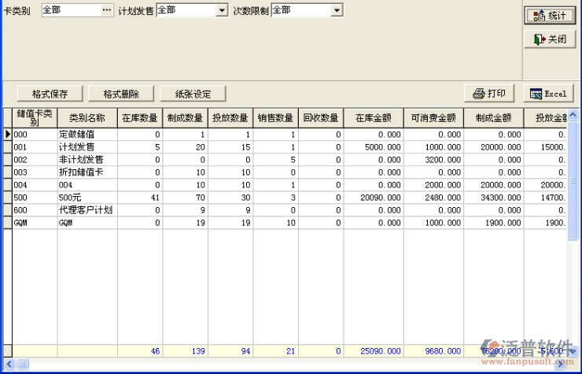Image resolution: width=582 pixels, height=374 pixels.
Task: Click the 打印 print button
Action: (x=489, y=94)
